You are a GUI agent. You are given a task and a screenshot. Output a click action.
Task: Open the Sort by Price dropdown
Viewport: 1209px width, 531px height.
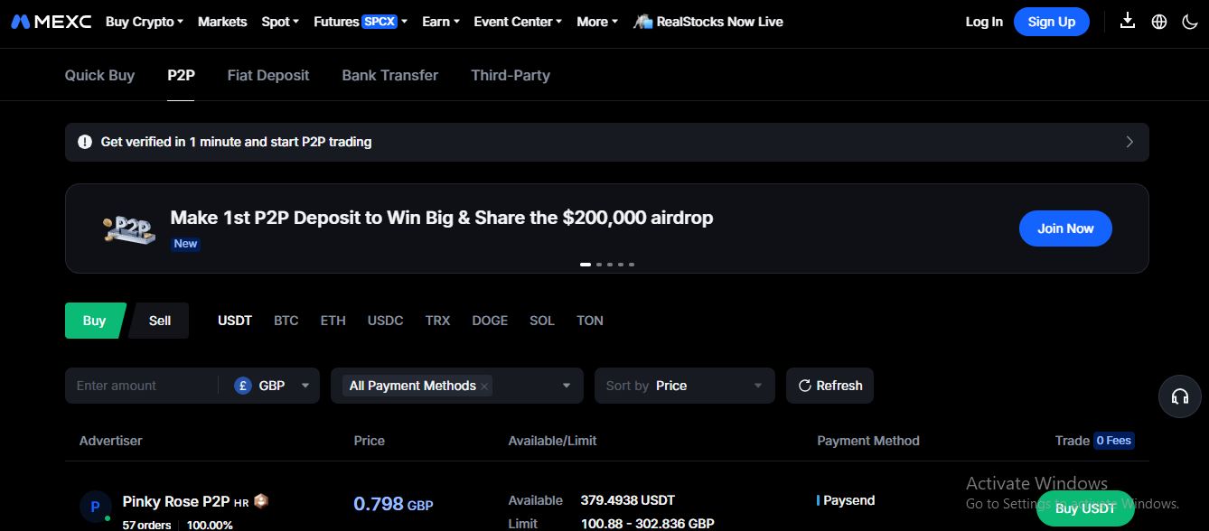point(684,386)
